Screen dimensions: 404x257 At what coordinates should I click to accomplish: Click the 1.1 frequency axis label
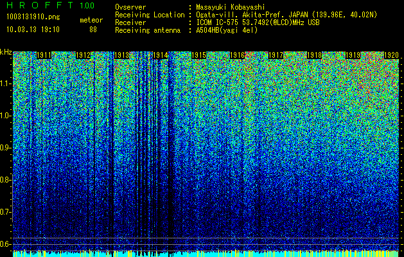[x=5, y=84]
